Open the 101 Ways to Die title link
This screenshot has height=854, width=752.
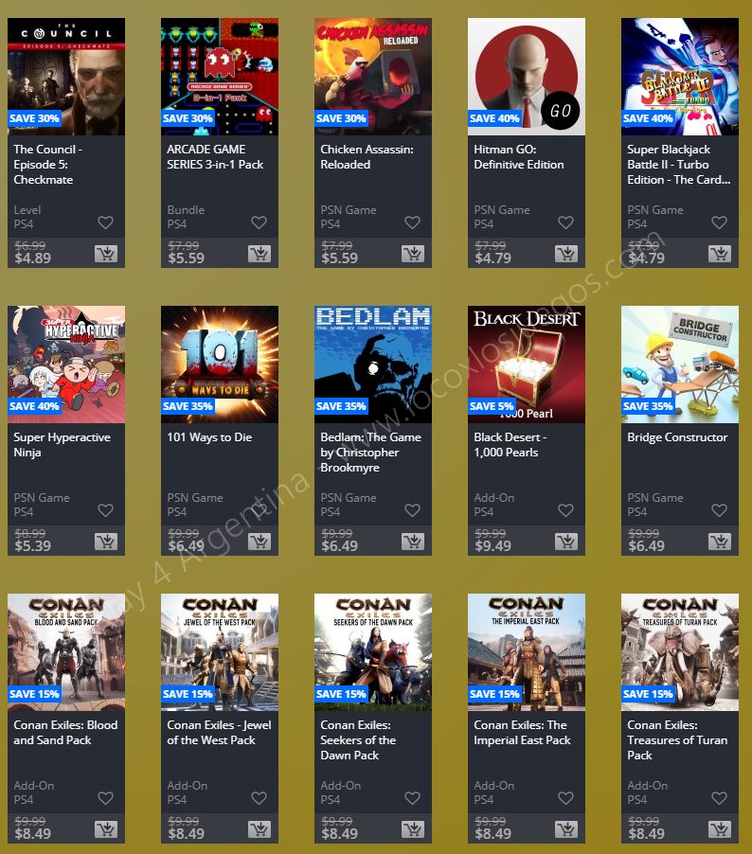coord(209,437)
